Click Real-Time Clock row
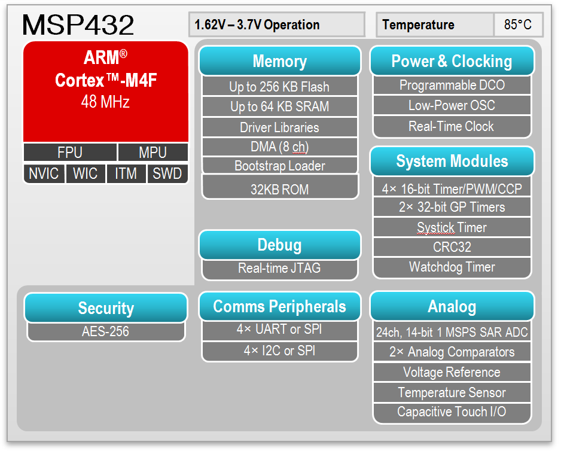The height and width of the screenshot is (454, 561). pos(452,126)
